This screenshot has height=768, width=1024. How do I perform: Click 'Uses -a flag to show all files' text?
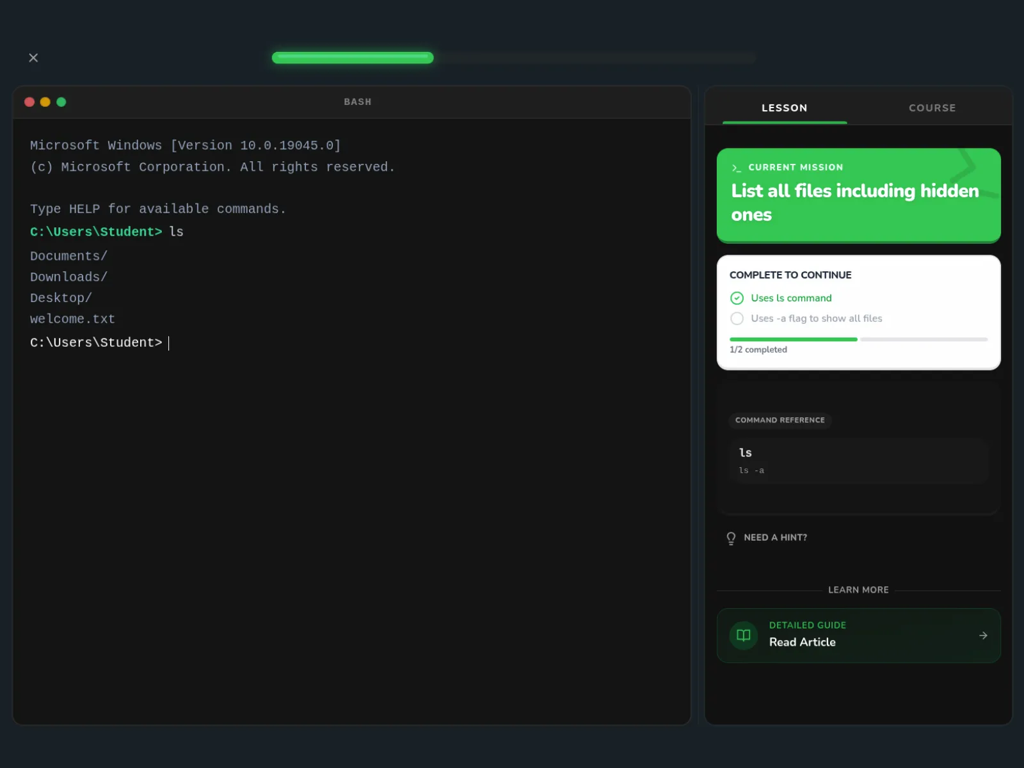coord(817,319)
